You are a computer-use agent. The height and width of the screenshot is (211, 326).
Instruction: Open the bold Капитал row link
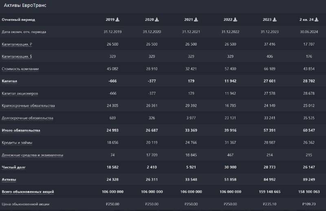pos(9,81)
